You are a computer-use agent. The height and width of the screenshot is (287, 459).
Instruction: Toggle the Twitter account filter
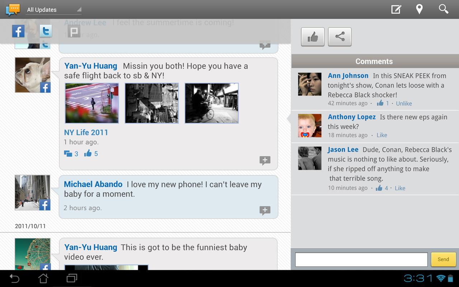tap(46, 31)
